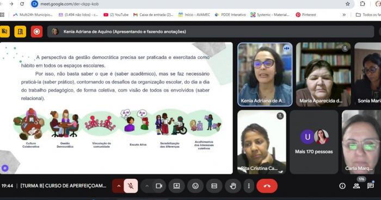
Task: Select Kenia Adriana's video tile
Action: [x=265, y=75]
